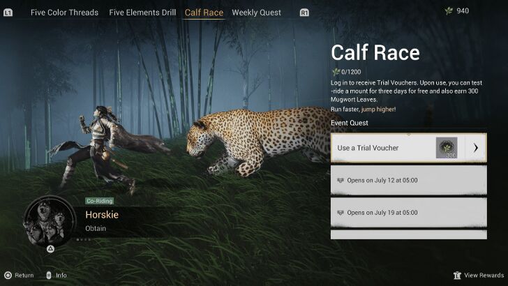The image size is (508, 286).
Task: Click the circle Return button icon
Action: pyautogui.click(x=8, y=276)
